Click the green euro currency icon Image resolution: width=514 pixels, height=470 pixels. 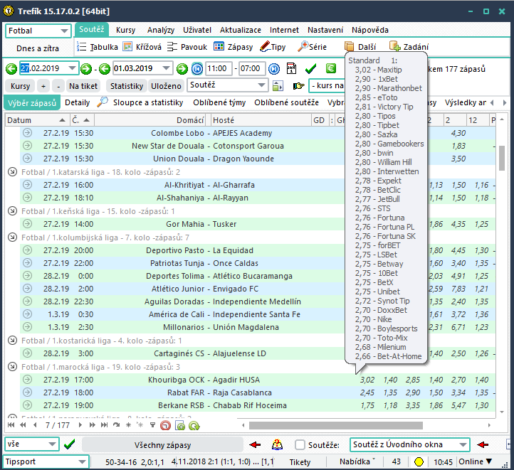point(331,68)
